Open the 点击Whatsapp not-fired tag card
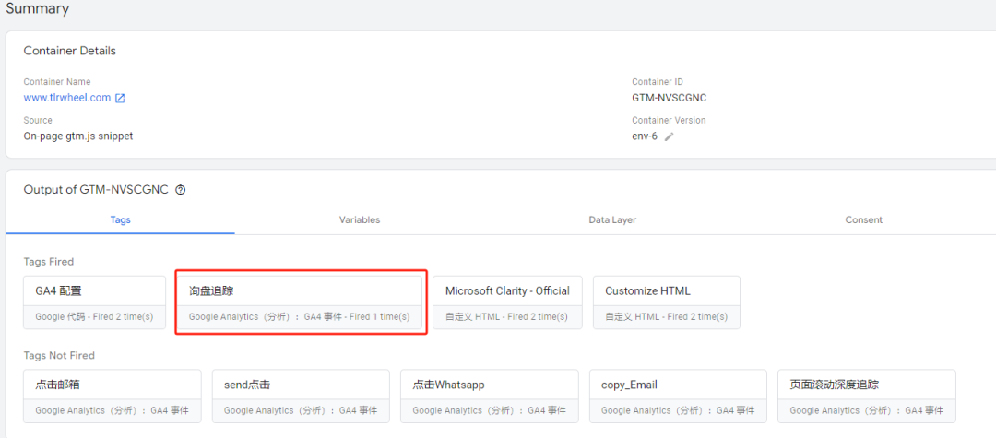Image resolution: width=996 pixels, height=438 pixels. pos(490,397)
